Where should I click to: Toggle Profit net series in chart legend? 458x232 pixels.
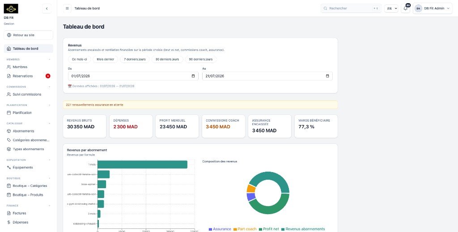pyautogui.click(x=269, y=229)
